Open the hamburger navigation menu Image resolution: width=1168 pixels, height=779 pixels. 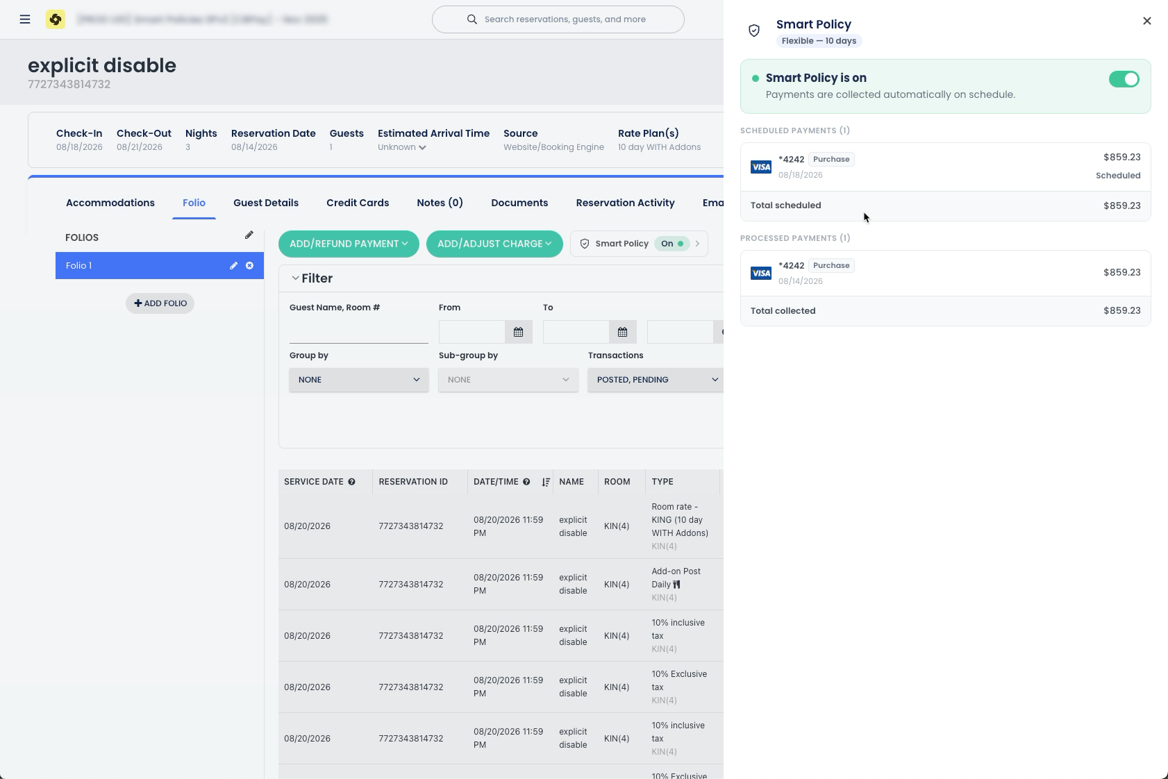click(x=25, y=19)
